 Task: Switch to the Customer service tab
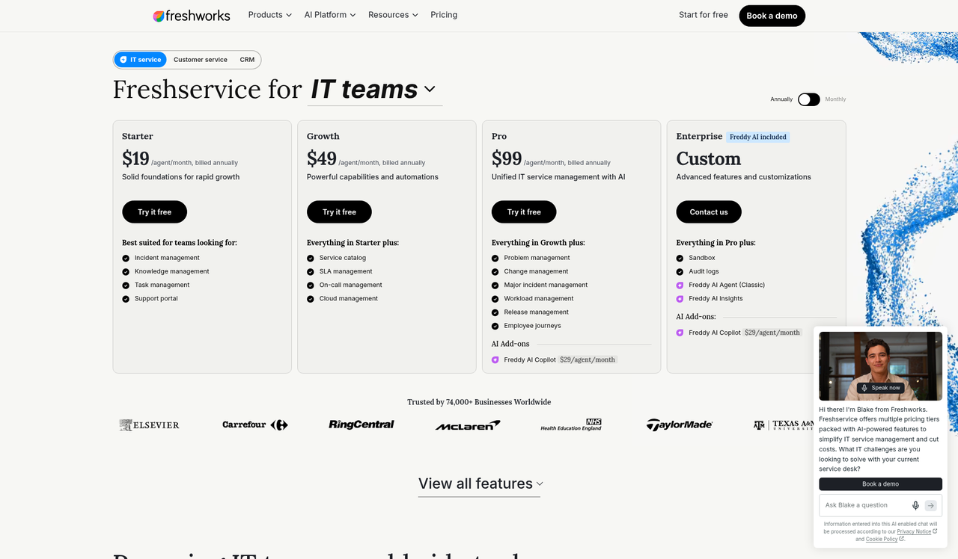(x=201, y=60)
